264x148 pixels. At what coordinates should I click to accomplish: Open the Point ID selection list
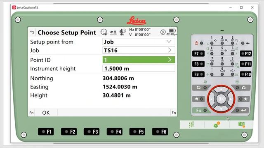[139, 60]
